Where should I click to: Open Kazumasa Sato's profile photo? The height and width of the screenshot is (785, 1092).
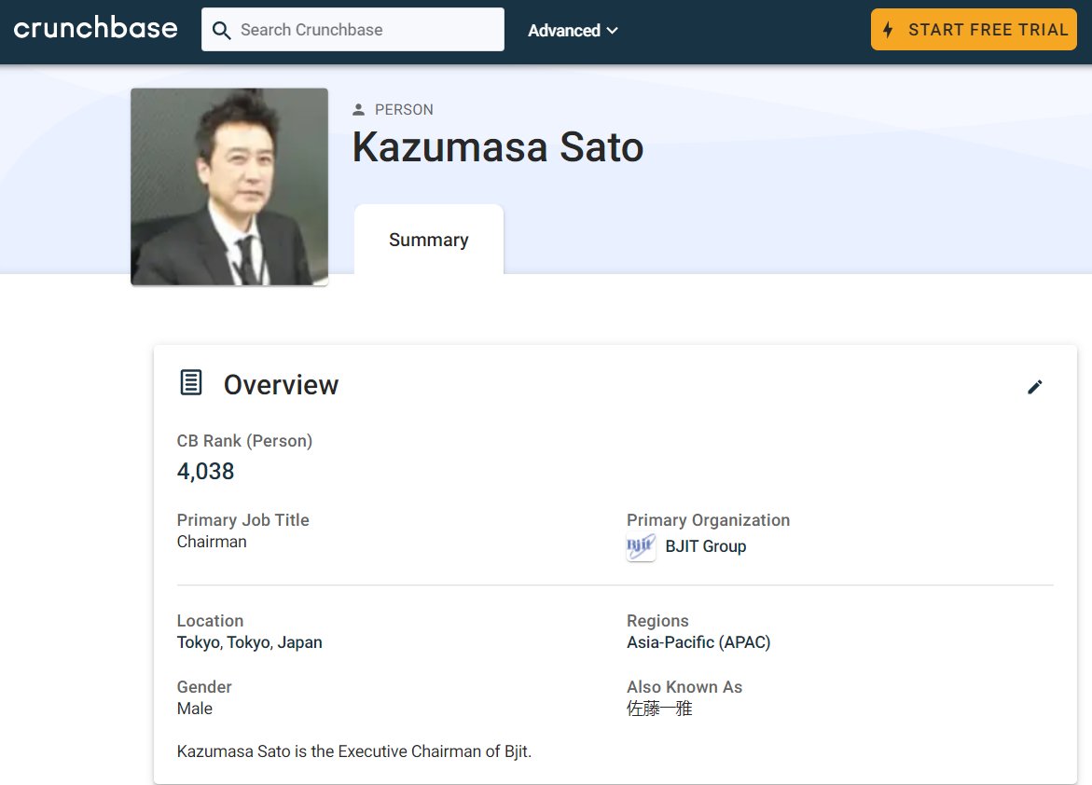[x=229, y=186]
